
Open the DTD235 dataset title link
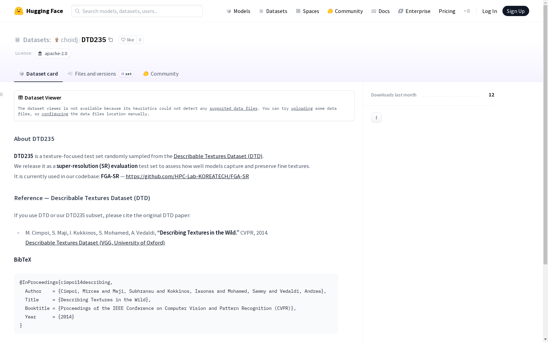click(x=94, y=40)
